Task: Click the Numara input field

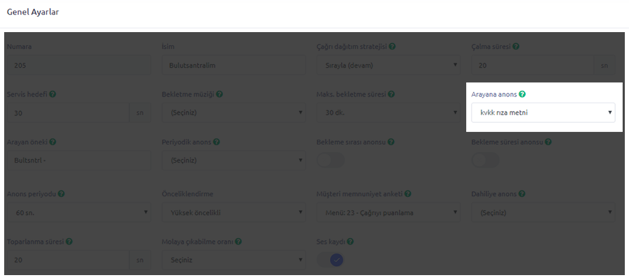Action: click(x=78, y=66)
